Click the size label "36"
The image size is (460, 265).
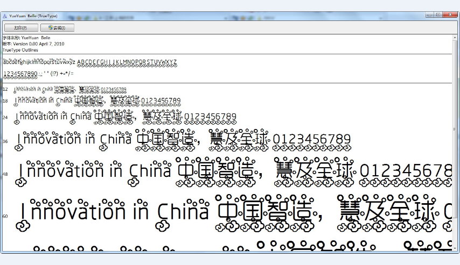(x=5, y=141)
